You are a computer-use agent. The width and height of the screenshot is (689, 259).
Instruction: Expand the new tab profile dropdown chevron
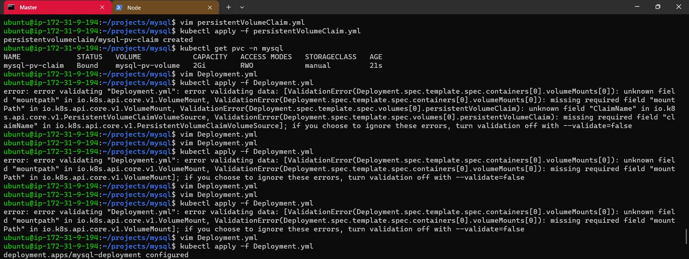click(242, 7)
